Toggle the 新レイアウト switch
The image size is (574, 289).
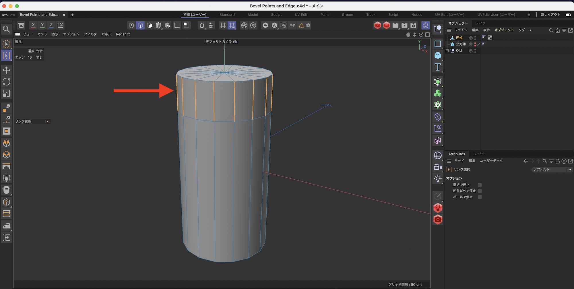[x=568, y=15]
